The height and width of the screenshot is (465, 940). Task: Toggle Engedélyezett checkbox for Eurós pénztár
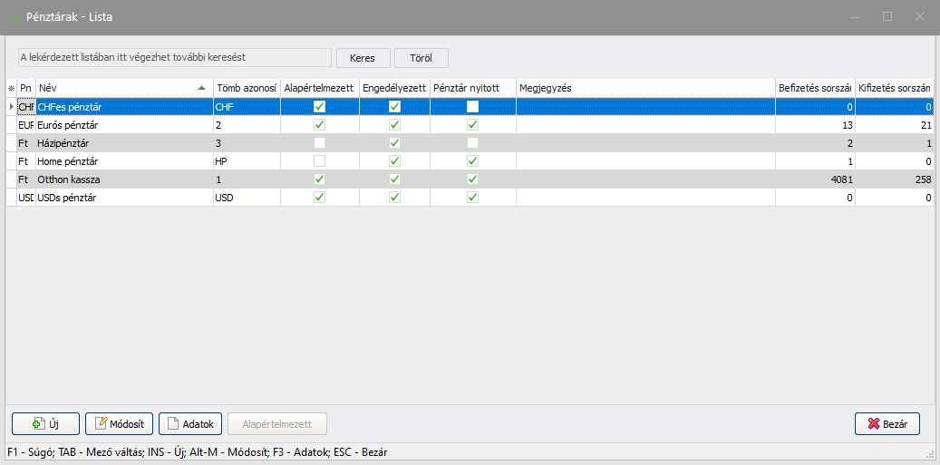[395, 125]
